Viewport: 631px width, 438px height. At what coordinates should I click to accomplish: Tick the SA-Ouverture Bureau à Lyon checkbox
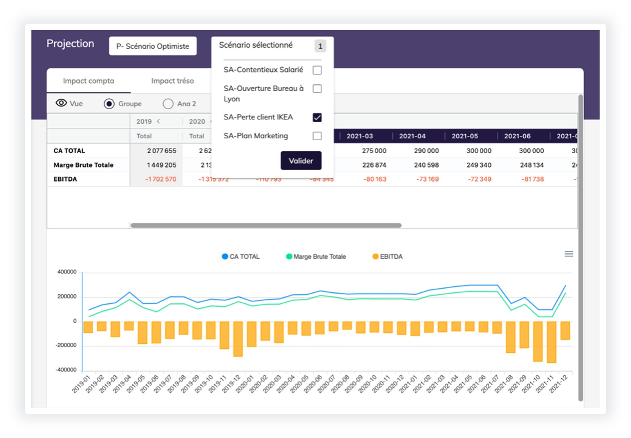[x=317, y=88]
